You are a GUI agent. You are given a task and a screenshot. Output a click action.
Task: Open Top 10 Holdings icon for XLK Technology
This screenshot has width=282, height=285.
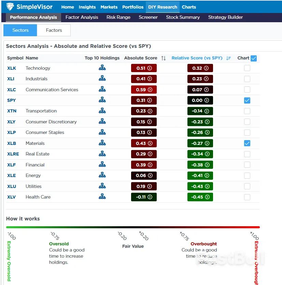102,68
